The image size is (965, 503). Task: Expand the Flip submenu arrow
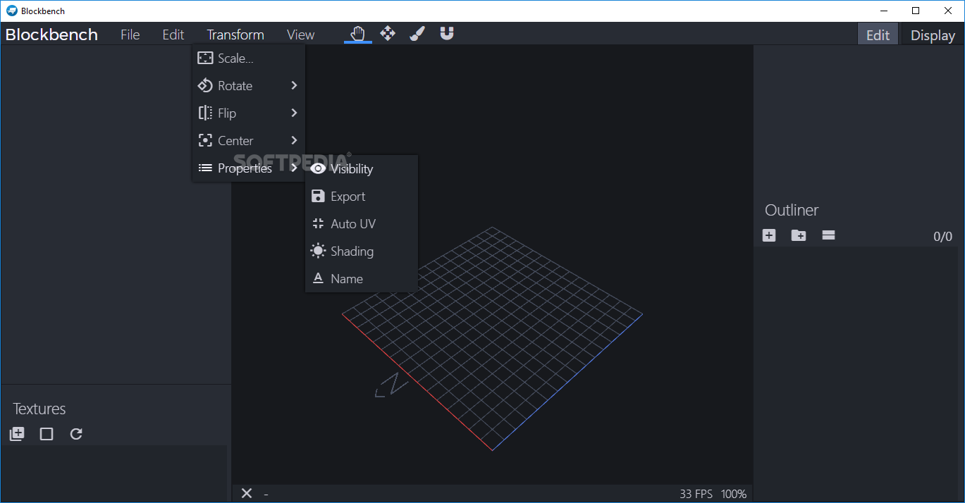[294, 113]
